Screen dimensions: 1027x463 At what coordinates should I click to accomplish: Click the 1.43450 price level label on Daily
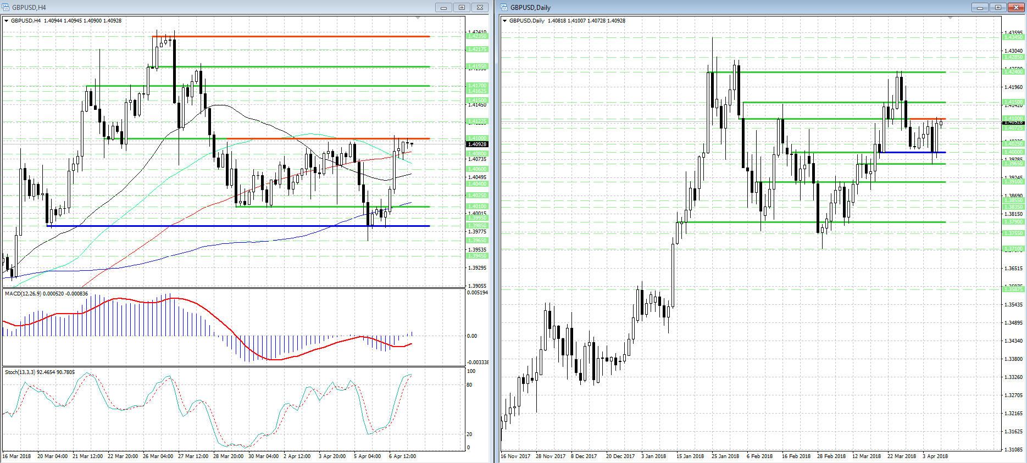pos(1013,37)
